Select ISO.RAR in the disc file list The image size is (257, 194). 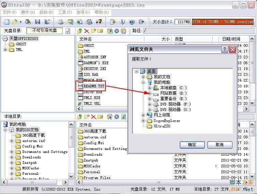pos(91,74)
